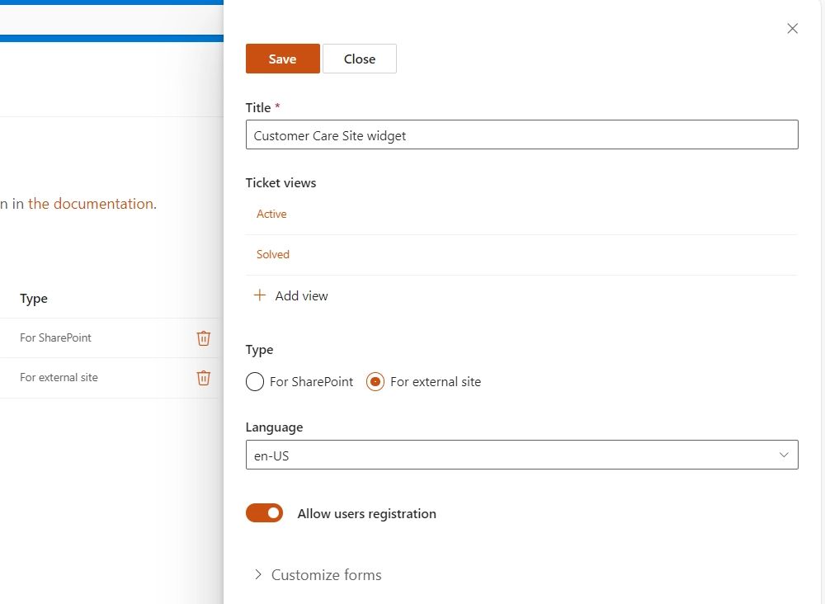
Task: Click the Customize forms chevron icon
Action: point(257,574)
